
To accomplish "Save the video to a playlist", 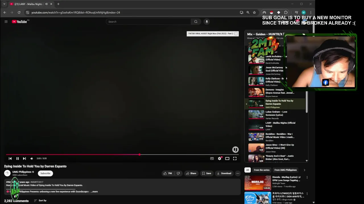I will click(x=206, y=173).
